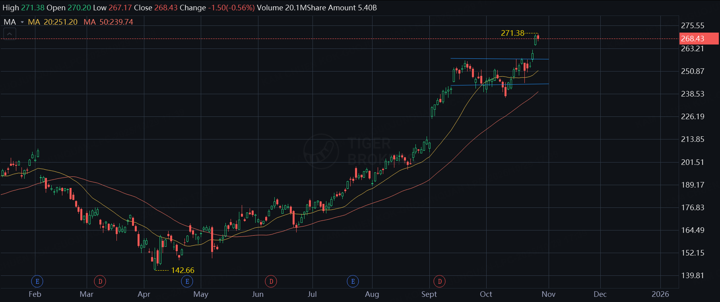Click the 263.21 price axis label
720x302 pixels.
pos(693,48)
